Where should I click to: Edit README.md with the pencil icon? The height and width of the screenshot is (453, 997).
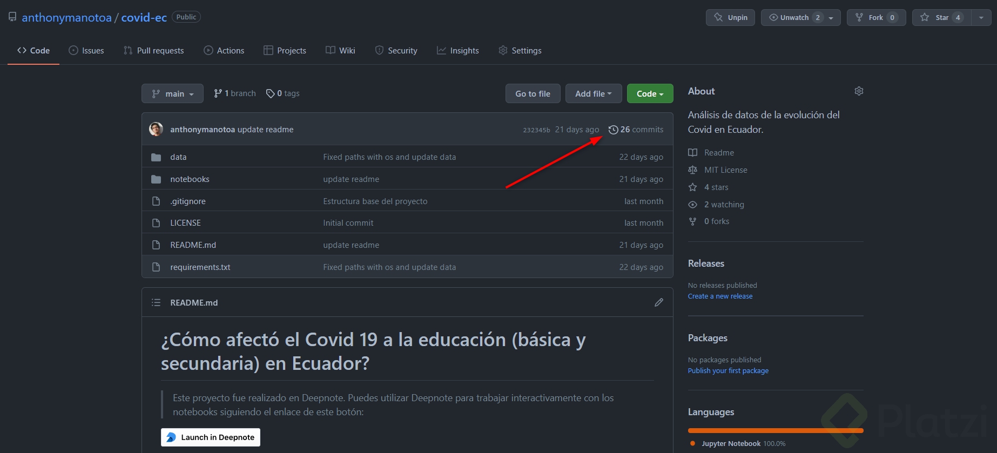(659, 302)
